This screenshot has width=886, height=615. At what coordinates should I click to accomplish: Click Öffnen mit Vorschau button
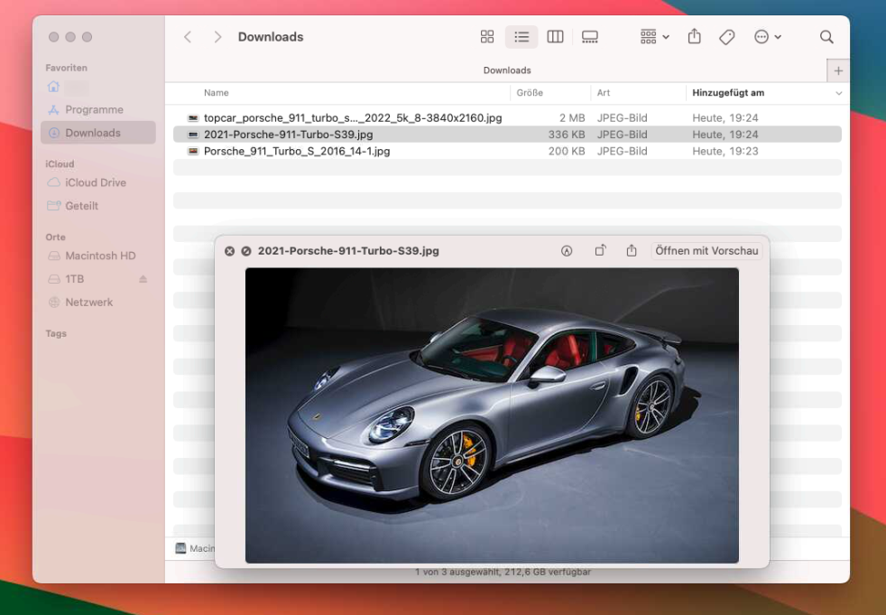706,251
